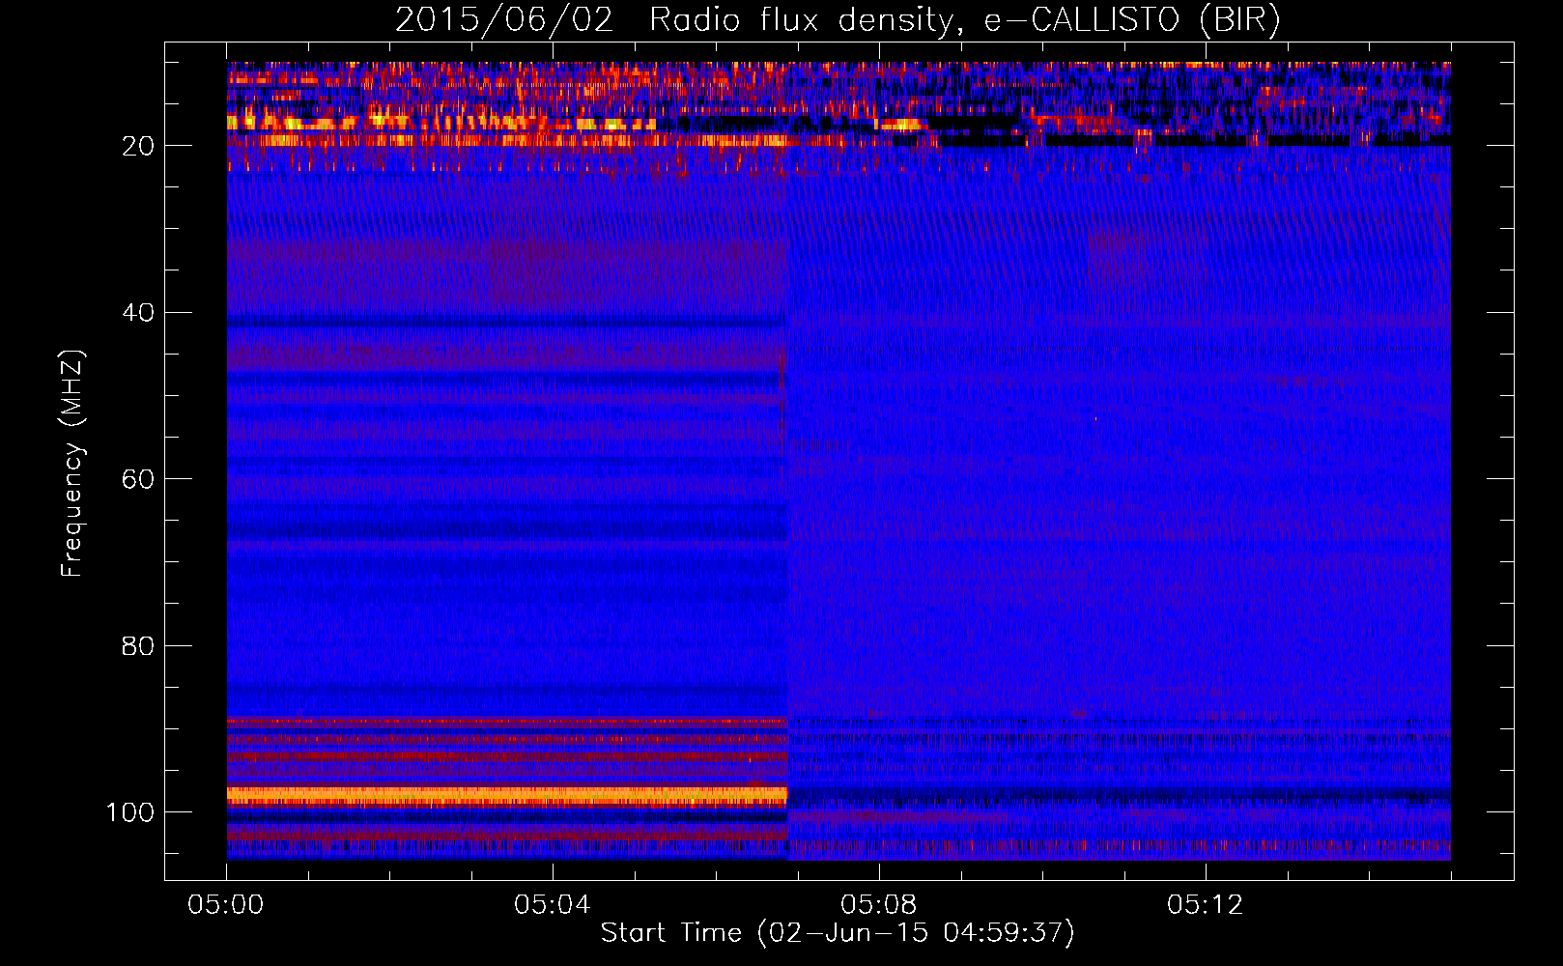Click the 'Start Time (02-Jun-15 04:59:37)' label
The width and height of the screenshot is (1563, 966).
(x=838, y=933)
